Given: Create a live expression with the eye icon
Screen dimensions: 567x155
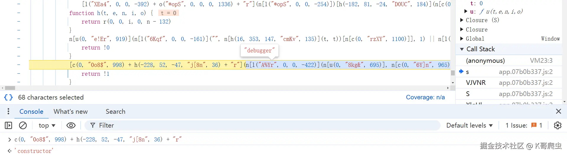Looking at the screenshot, I should [x=71, y=126].
